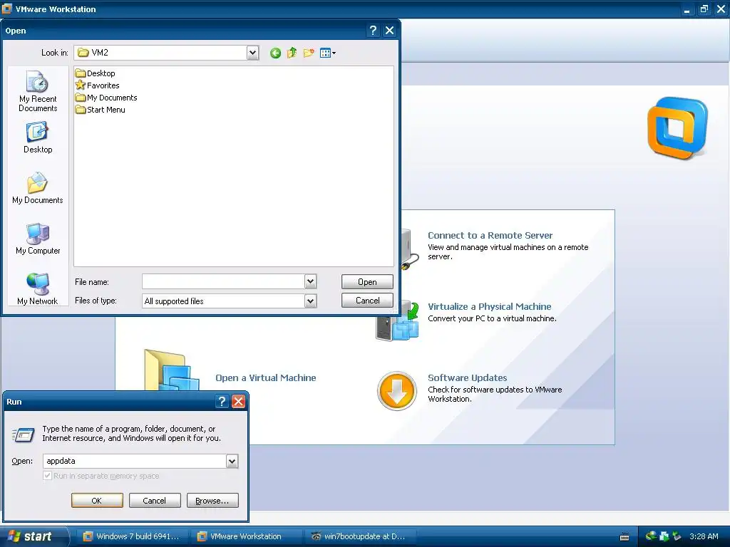Click the Software Updates download arrow icon
The height and width of the screenshot is (547, 730).
396,391
